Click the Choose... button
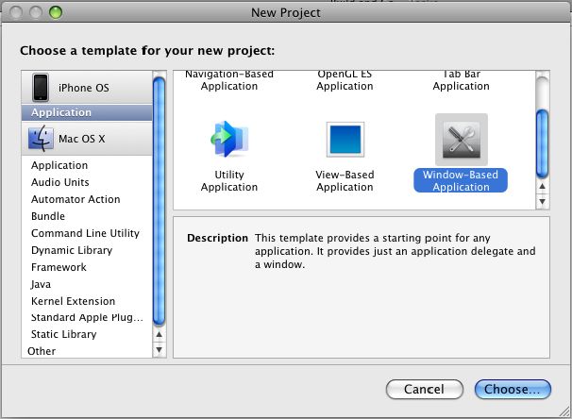572x419 pixels. point(513,389)
